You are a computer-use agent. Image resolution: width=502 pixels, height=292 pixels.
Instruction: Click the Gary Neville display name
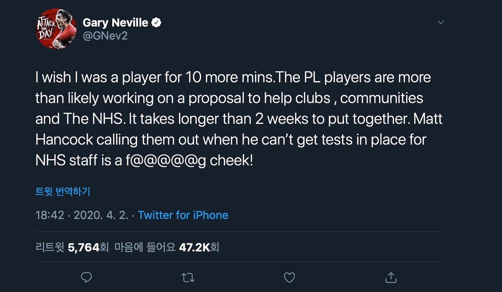point(115,23)
